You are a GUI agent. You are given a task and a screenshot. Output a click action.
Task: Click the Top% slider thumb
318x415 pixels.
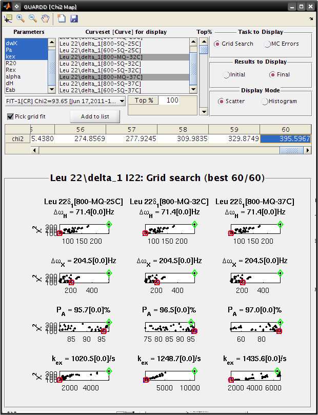coord(204,49)
